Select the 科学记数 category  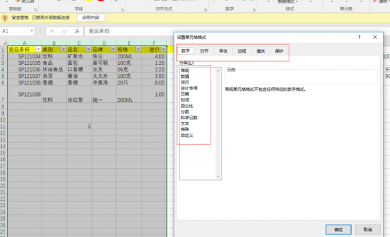[x=189, y=118]
